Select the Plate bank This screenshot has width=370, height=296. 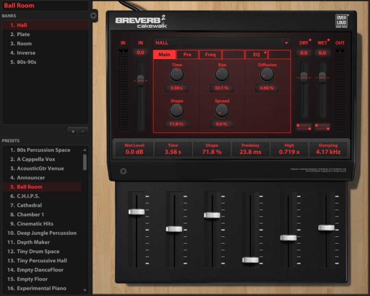point(45,34)
